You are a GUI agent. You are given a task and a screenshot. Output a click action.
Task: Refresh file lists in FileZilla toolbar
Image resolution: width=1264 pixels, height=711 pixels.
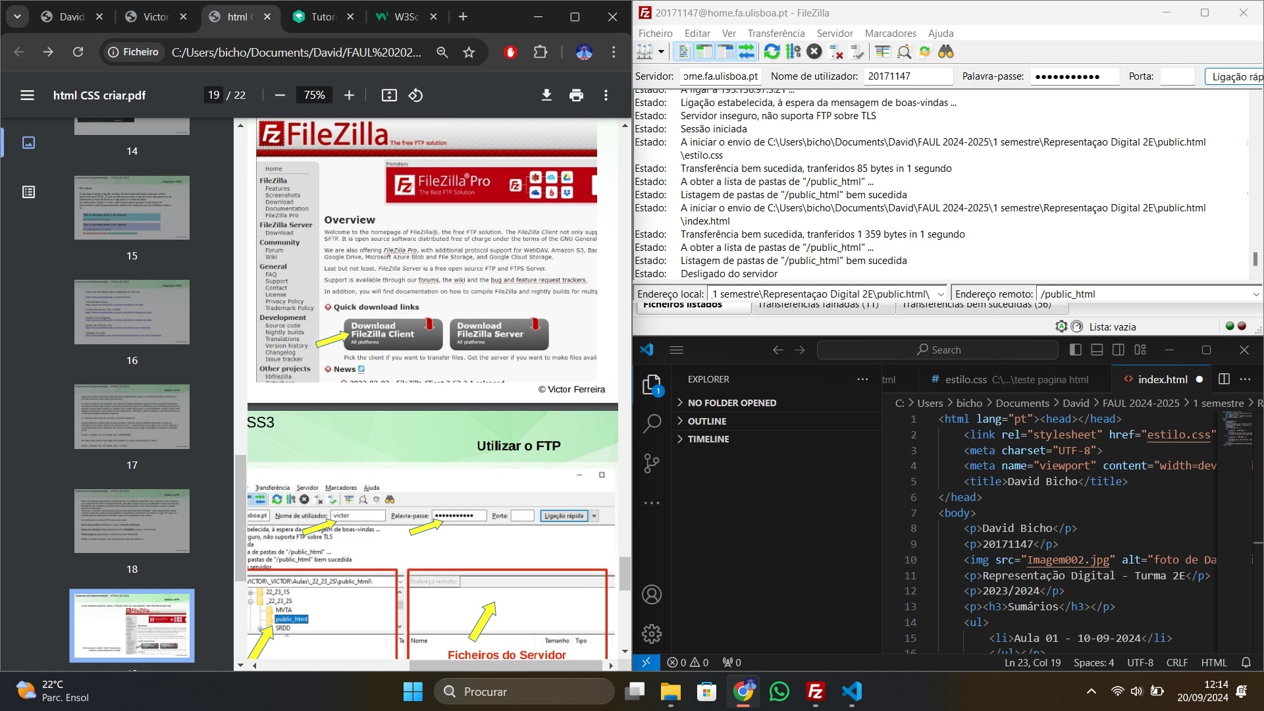tap(772, 51)
